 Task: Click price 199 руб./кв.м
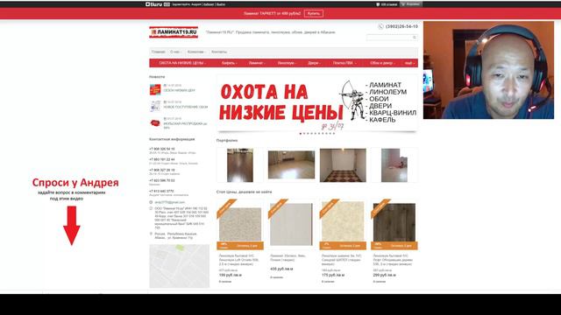click(230, 275)
